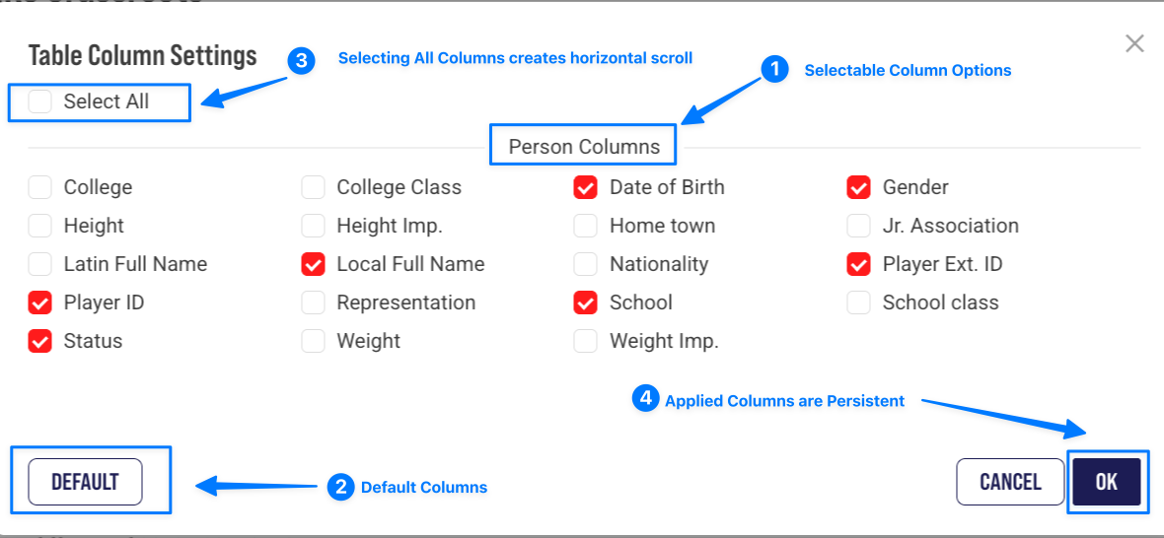Image resolution: width=1164 pixels, height=538 pixels.
Task: Uncheck Local Full Name column
Action: tap(314, 264)
